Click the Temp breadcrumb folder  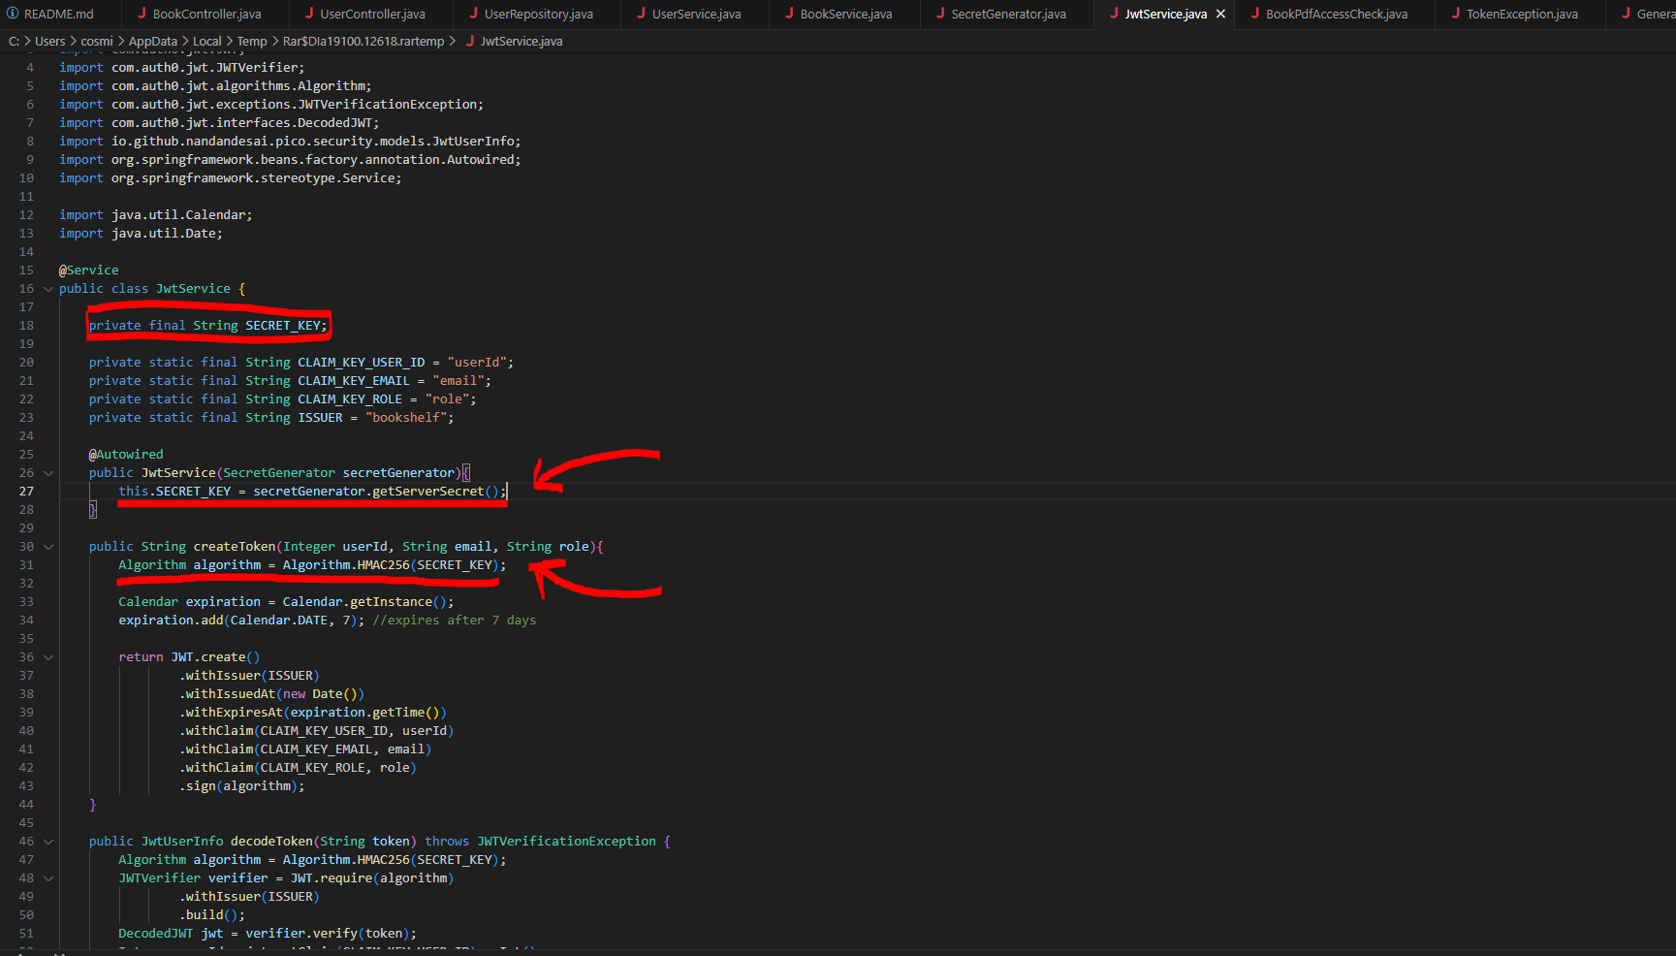pyautogui.click(x=252, y=41)
